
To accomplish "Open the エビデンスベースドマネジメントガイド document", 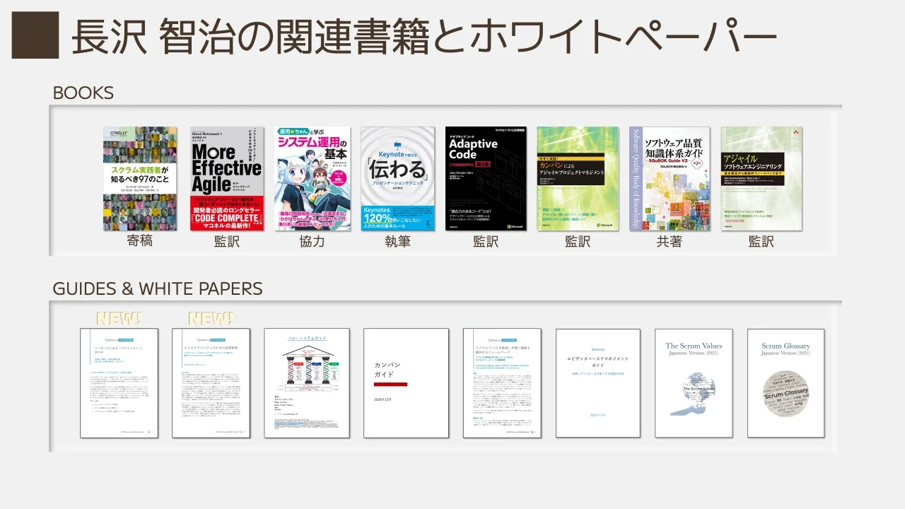I will [598, 383].
